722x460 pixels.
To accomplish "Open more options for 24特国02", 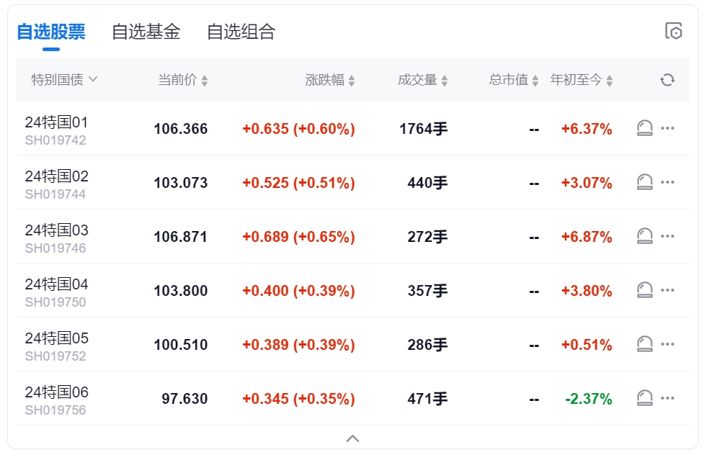I will [x=668, y=182].
